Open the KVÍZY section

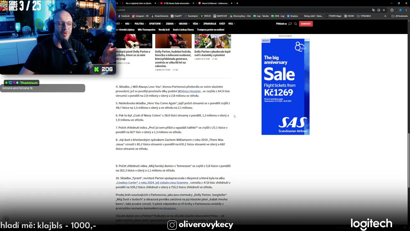[222, 24]
